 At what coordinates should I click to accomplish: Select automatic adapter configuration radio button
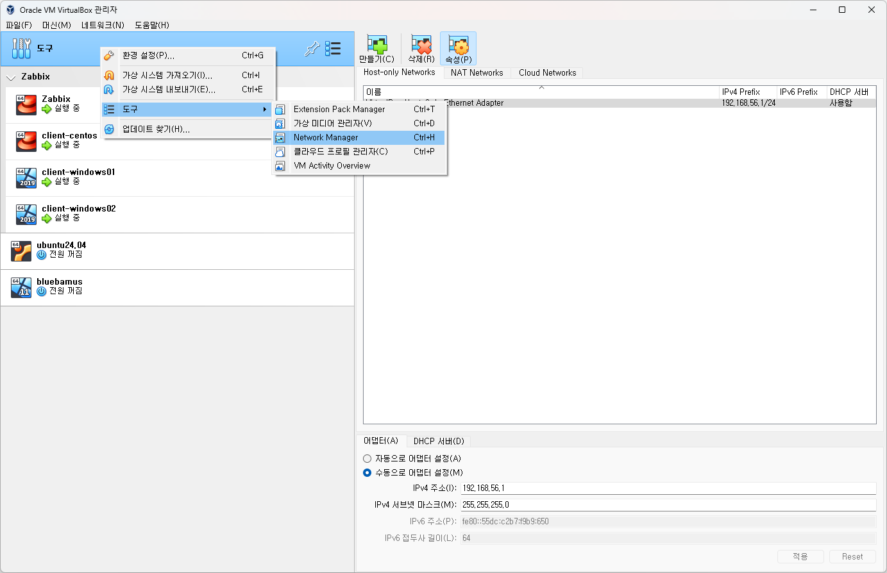367,458
